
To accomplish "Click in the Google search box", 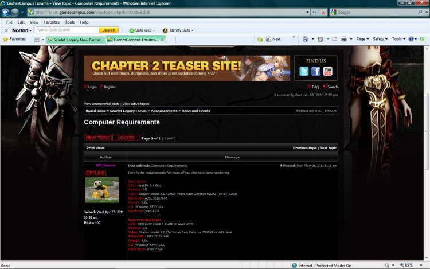I will coord(376,13).
